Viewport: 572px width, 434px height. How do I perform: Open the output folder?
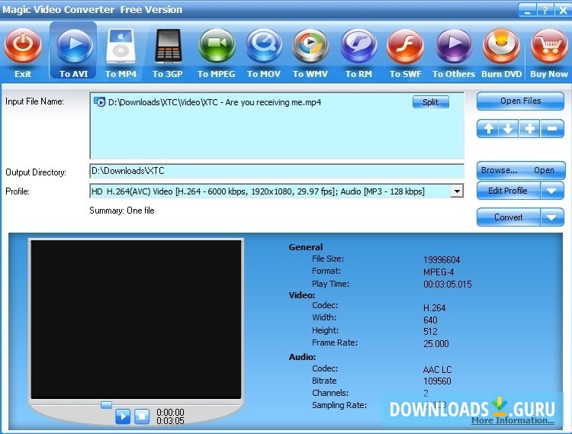544,170
